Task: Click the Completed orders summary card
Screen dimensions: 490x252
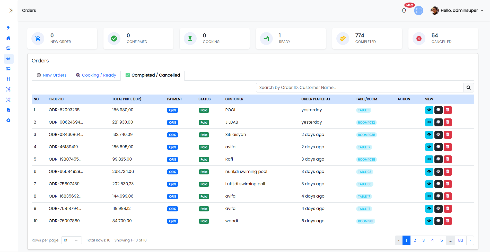Action: click(x=367, y=39)
